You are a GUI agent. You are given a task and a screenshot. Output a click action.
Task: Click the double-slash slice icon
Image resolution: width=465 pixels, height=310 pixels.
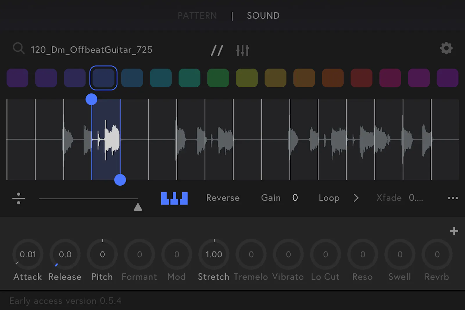click(x=217, y=50)
